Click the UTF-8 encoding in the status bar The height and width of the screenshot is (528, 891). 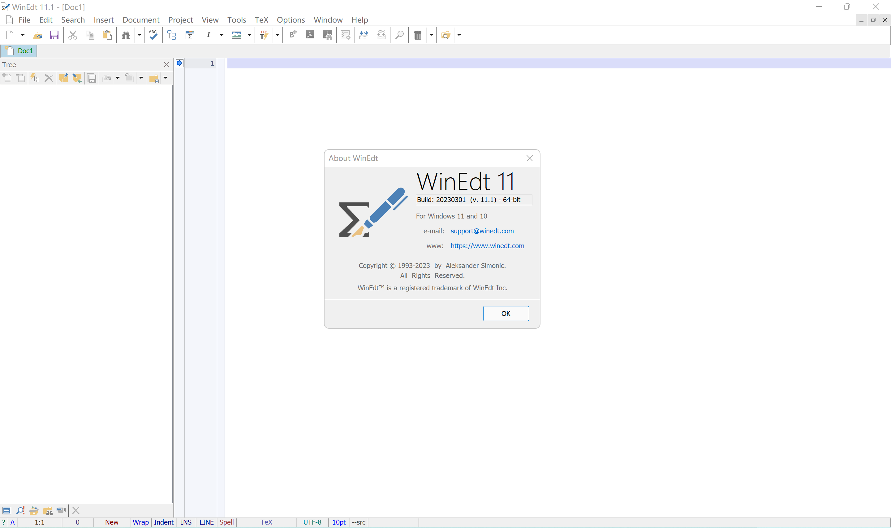[312, 522]
